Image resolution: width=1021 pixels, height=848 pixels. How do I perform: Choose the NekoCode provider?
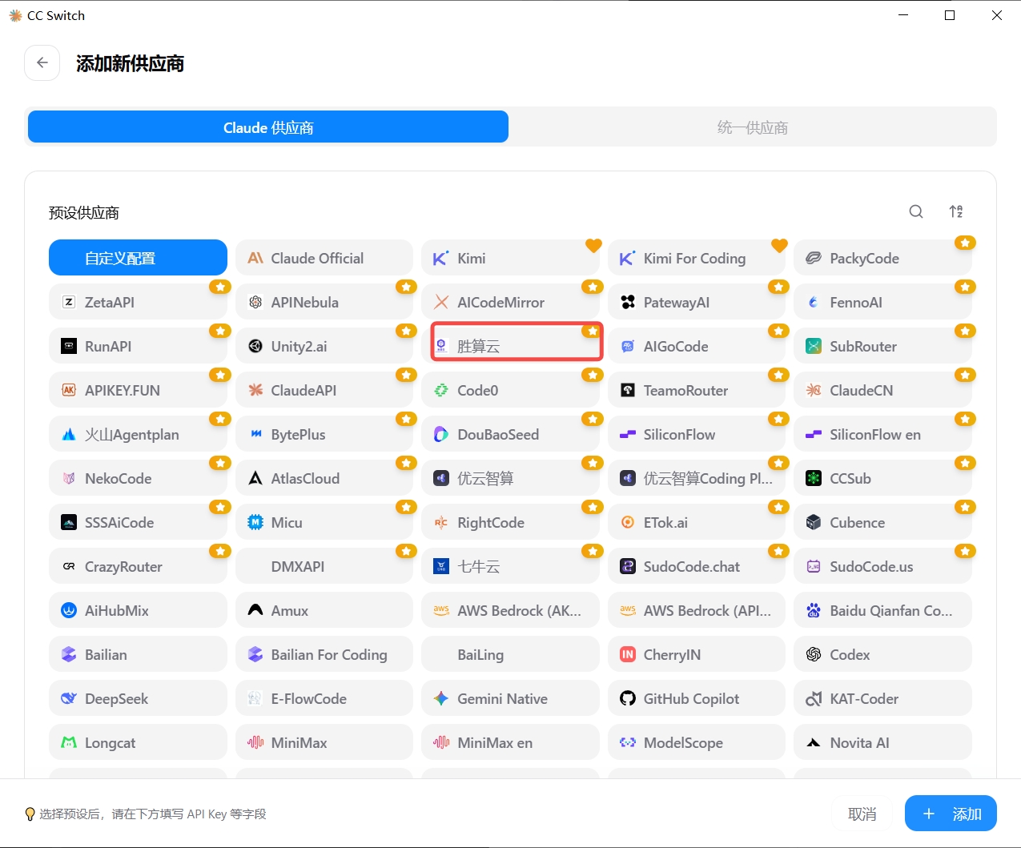[x=138, y=478]
